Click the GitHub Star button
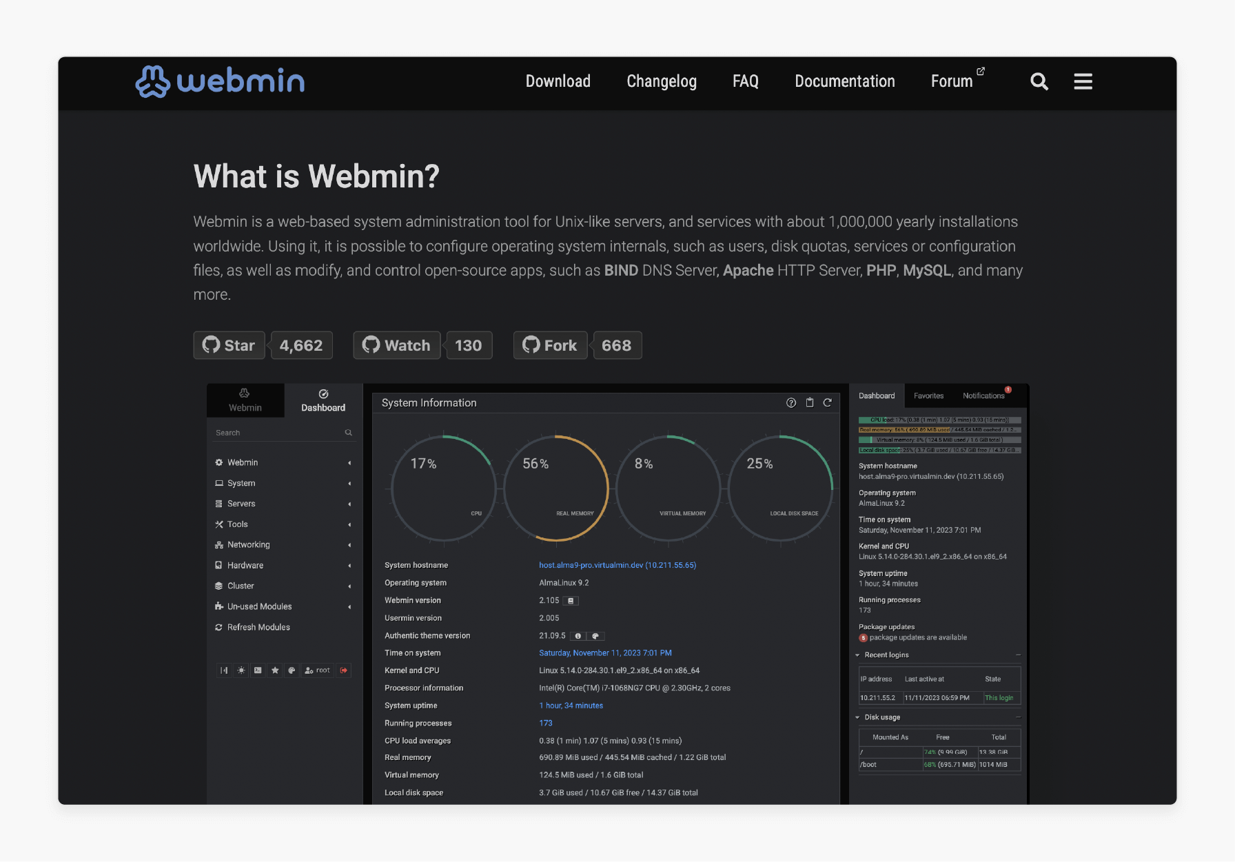The image size is (1235, 862). [229, 346]
